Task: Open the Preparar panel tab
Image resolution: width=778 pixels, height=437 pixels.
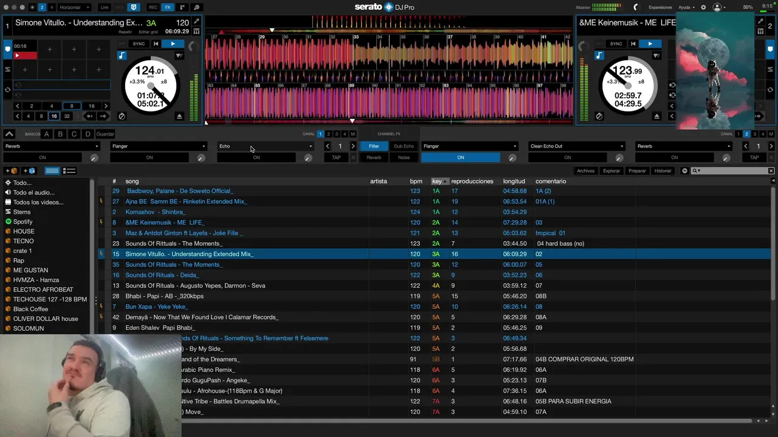Action: click(x=637, y=171)
